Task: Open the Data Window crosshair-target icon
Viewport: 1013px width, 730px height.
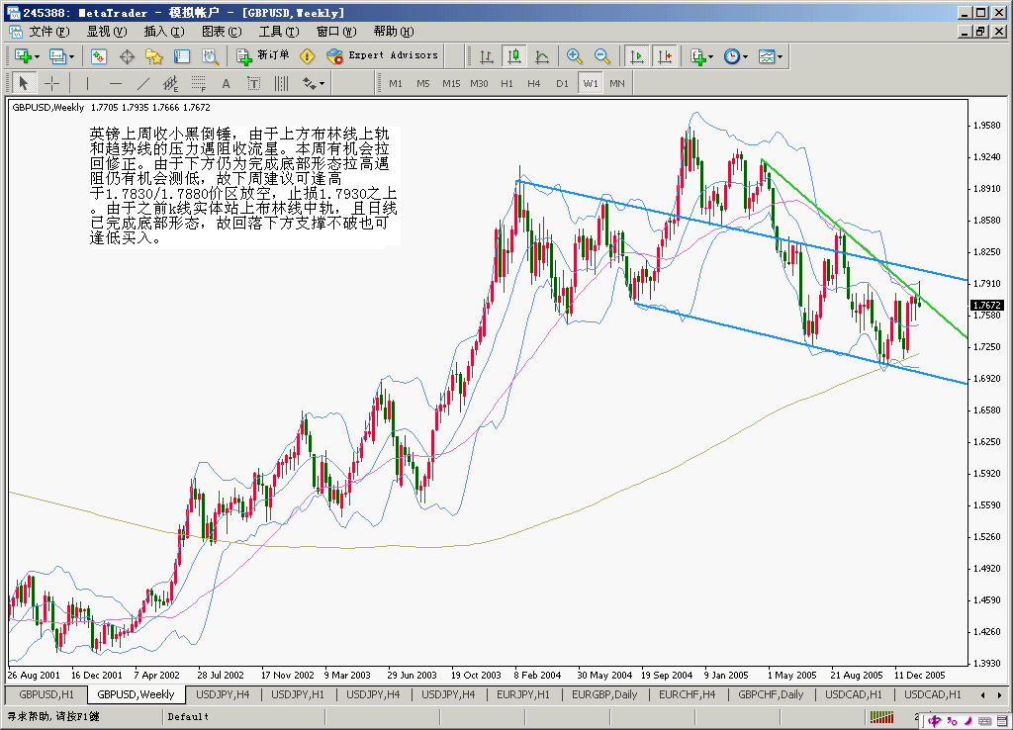Action: point(127,56)
